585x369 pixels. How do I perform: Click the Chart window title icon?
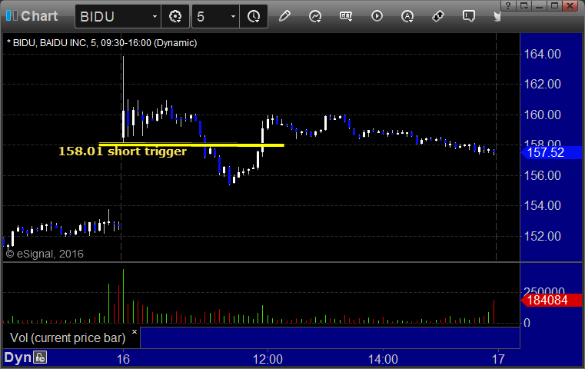12,15
